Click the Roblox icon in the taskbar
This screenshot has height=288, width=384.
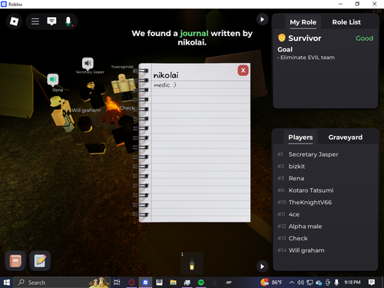tap(145, 283)
